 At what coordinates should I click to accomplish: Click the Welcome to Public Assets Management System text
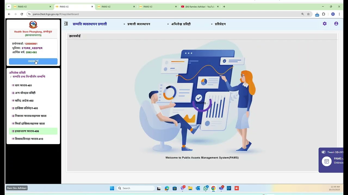tap(202, 158)
